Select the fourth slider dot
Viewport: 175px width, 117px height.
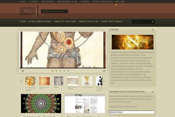click(x=64, y=71)
